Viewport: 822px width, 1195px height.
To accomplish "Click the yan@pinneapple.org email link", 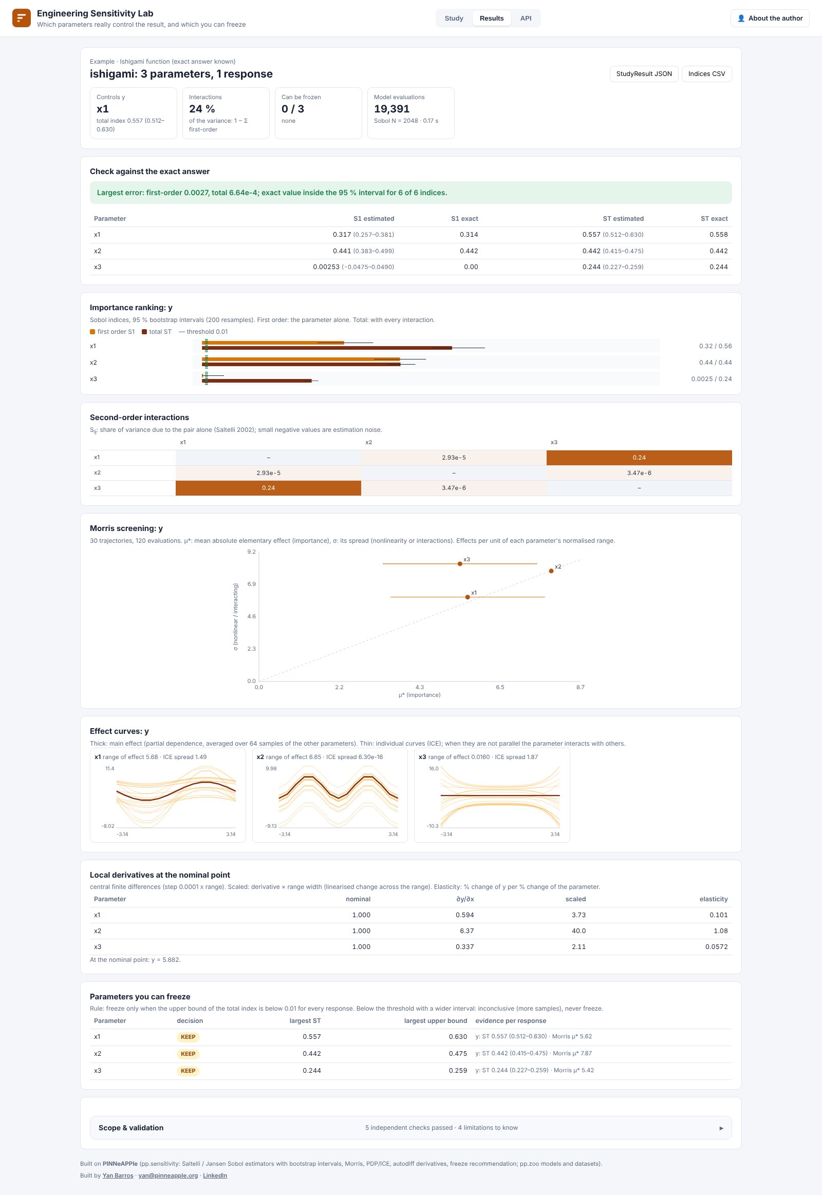I will coord(168,1175).
